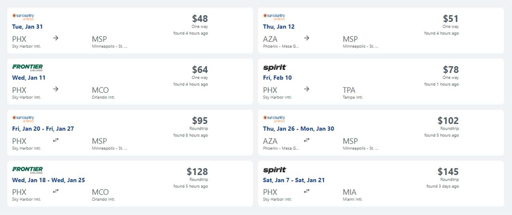
Task: Click Frontier logo on $64 Orlando flight
Action: [27, 67]
